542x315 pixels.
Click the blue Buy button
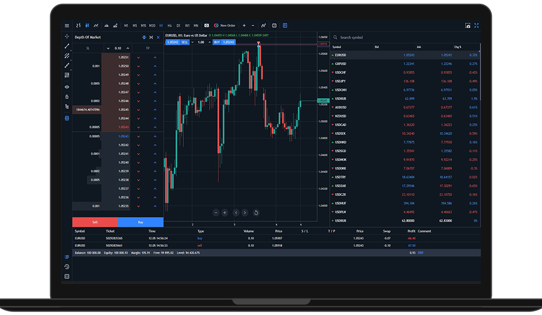(140, 222)
